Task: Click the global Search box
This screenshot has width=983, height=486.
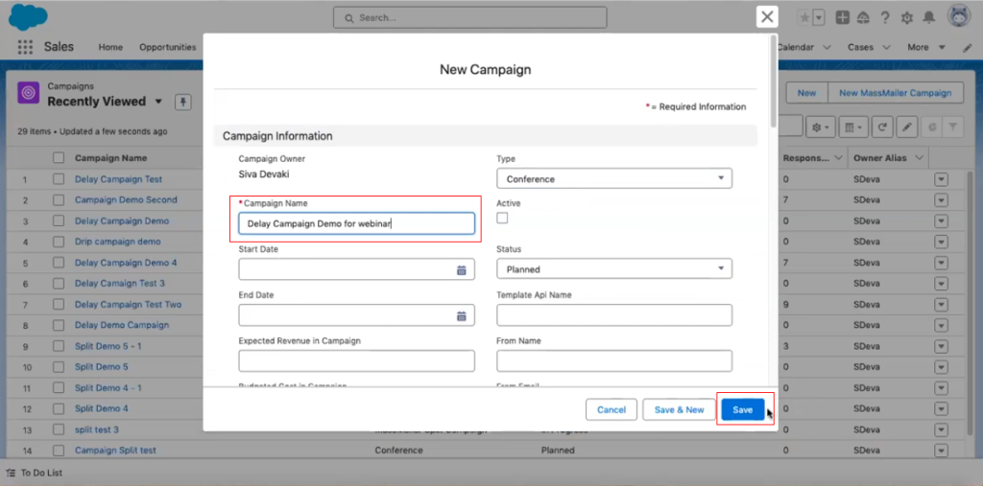Action: (x=469, y=17)
